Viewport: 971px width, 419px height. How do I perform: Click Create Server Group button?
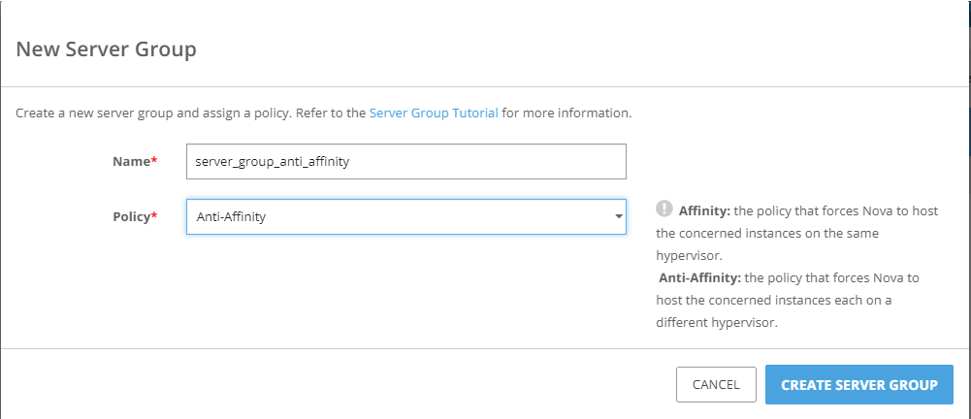[858, 385]
